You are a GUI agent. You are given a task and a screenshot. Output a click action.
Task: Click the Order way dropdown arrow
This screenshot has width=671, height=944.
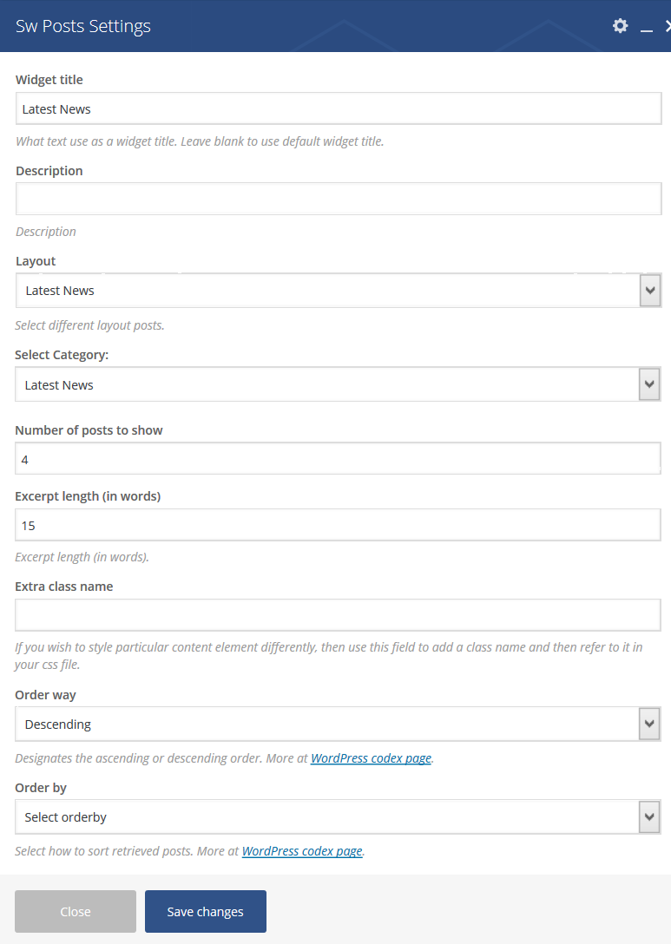pos(648,724)
